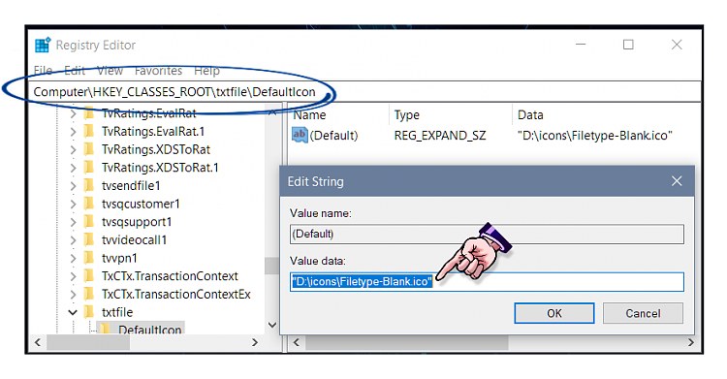The image size is (727, 379).
Task: Cancel the Edit String dialog
Action: pos(643,314)
